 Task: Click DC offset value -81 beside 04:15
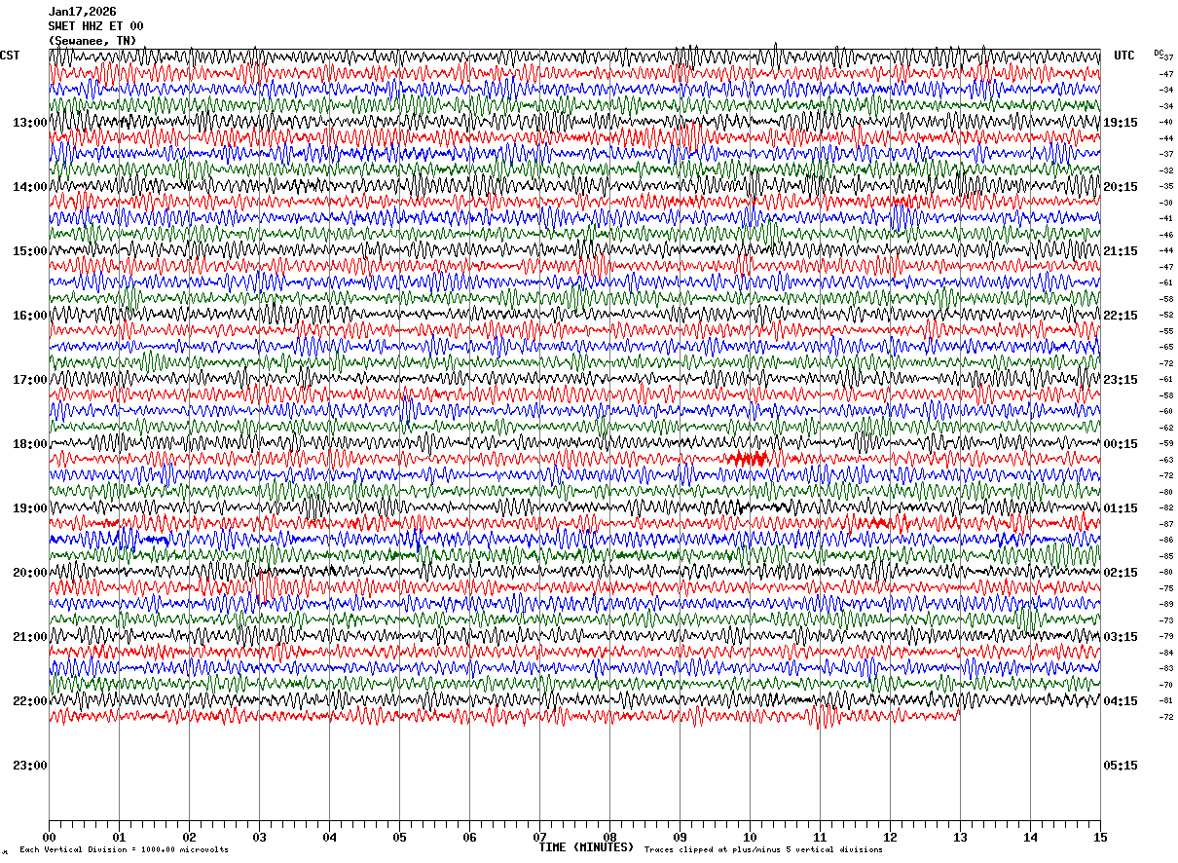(1165, 700)
